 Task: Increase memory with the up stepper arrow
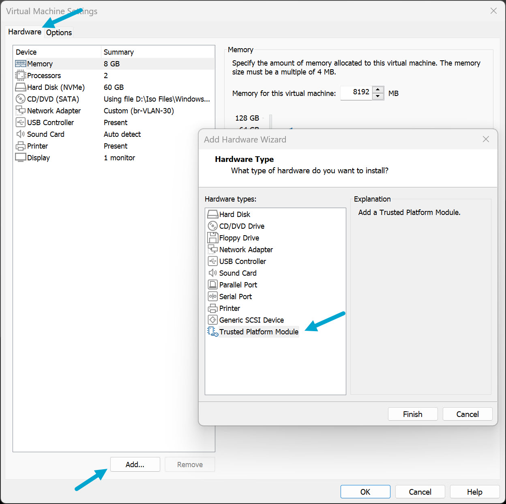[x=378, y=89]
